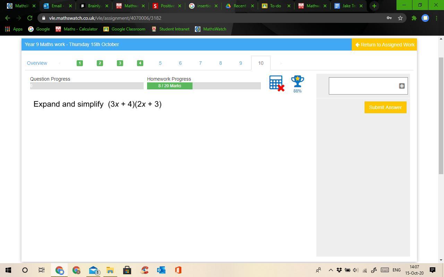Open the MathsWatch bookmark
Image resolution: width=444 pixels, height=277 pixels.
211,29
